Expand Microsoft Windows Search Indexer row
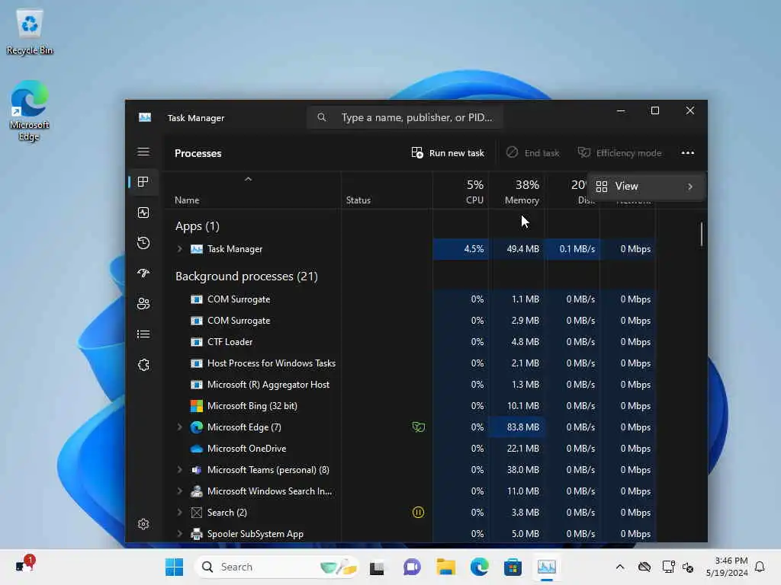 click(180, 491)
